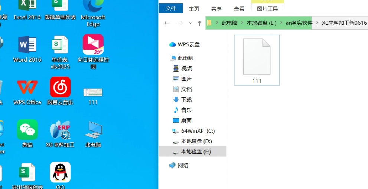
Task: Select the X0 来料加工 ERP icon
Action: pos(60,134)
